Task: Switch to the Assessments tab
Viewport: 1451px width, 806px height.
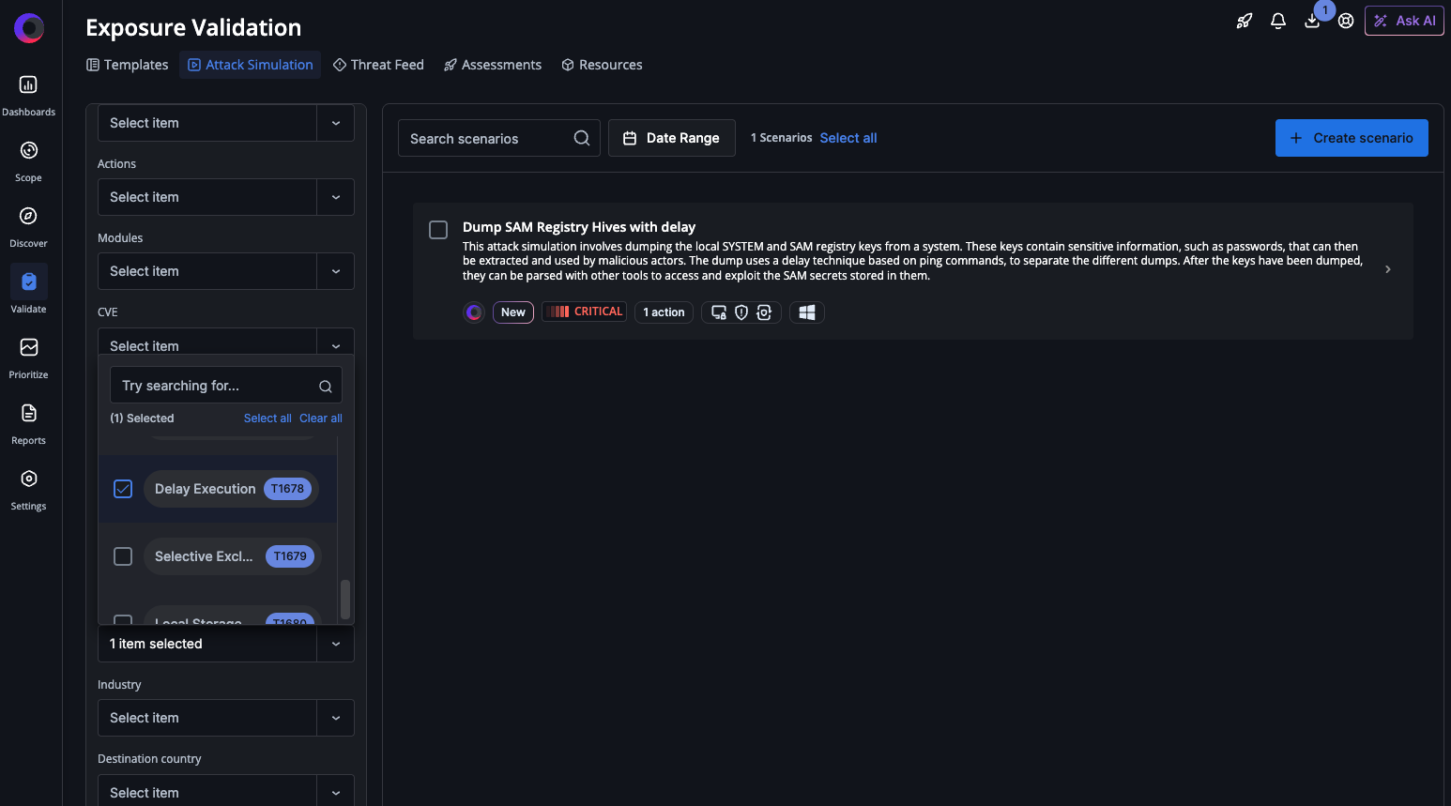Action: click(493, 65)
